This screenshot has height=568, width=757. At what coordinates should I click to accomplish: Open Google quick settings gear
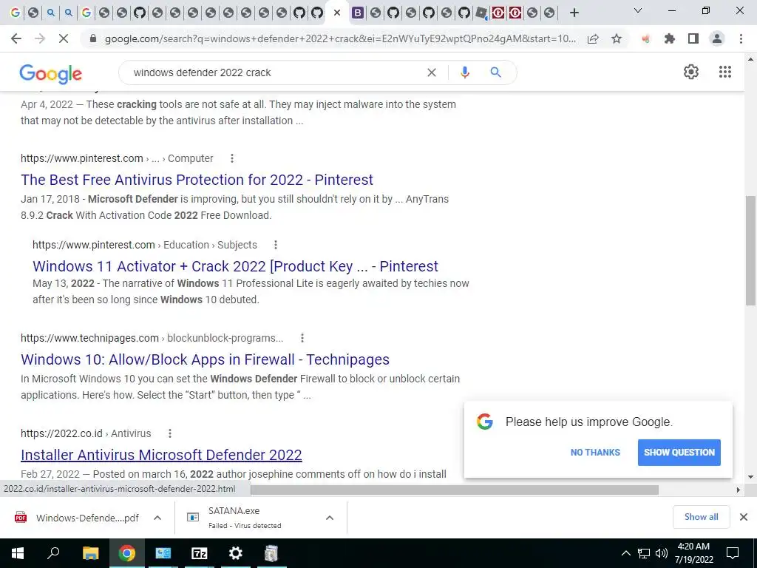pyautogui.click(x=691, y=72)
